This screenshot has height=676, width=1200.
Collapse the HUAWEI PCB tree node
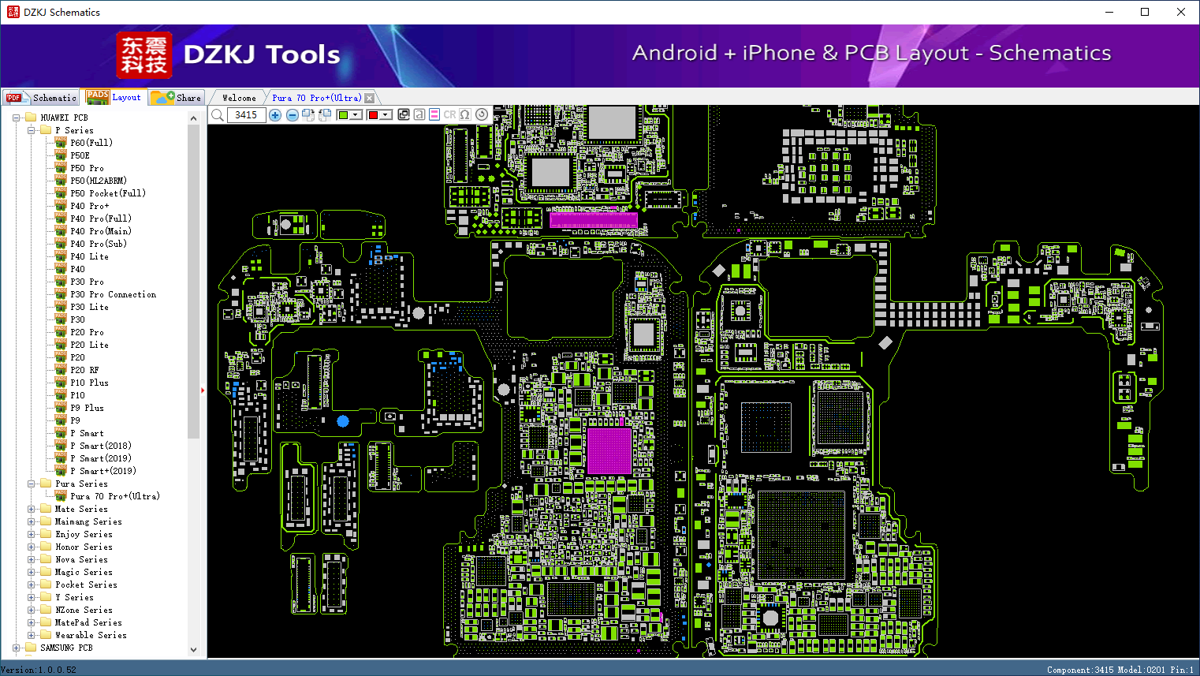[x=16, y=118]
